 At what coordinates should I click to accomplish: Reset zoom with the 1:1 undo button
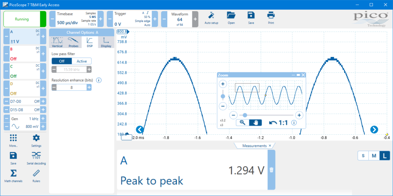(x=278, y=122)
